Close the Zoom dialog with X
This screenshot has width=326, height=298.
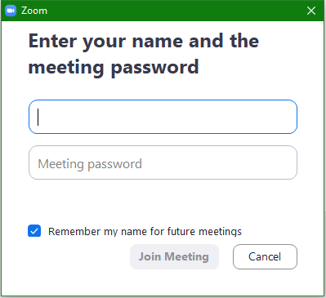tap(311, 11)
